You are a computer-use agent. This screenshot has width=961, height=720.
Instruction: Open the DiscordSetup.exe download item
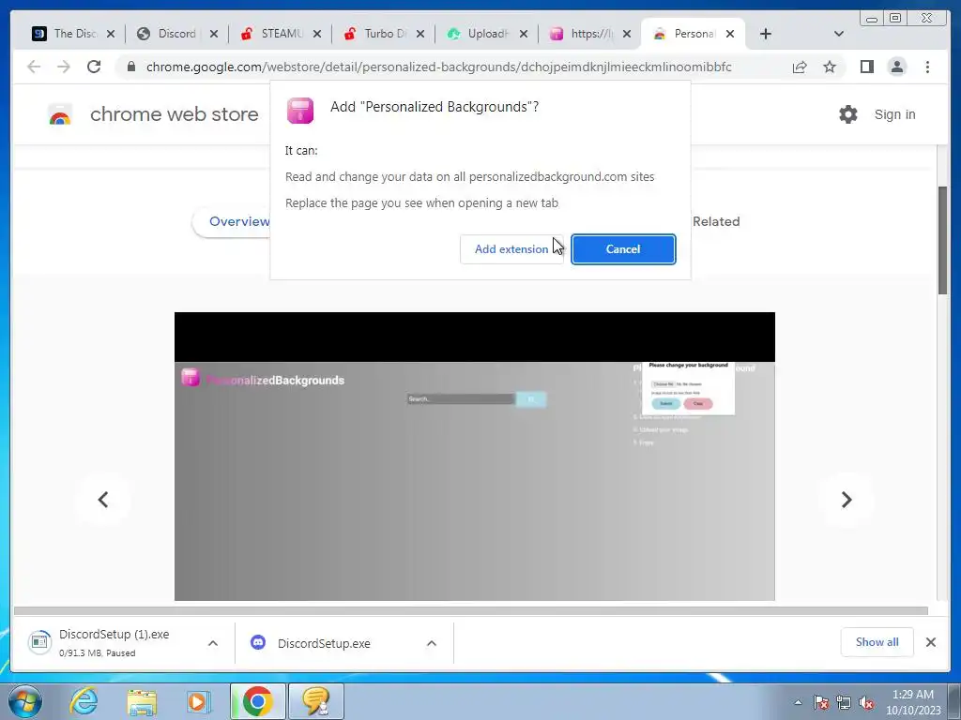tap(324, 643)
